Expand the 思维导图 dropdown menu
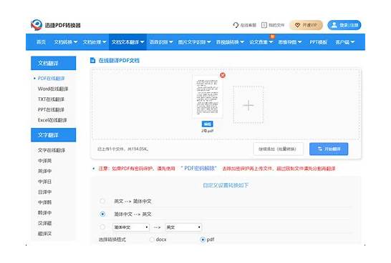 click(290, 42)
